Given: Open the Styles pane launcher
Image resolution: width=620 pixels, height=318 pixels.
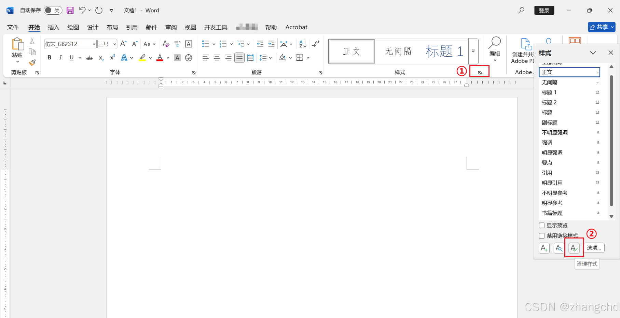Looking at the screenshot, I should tap(480, 73).
